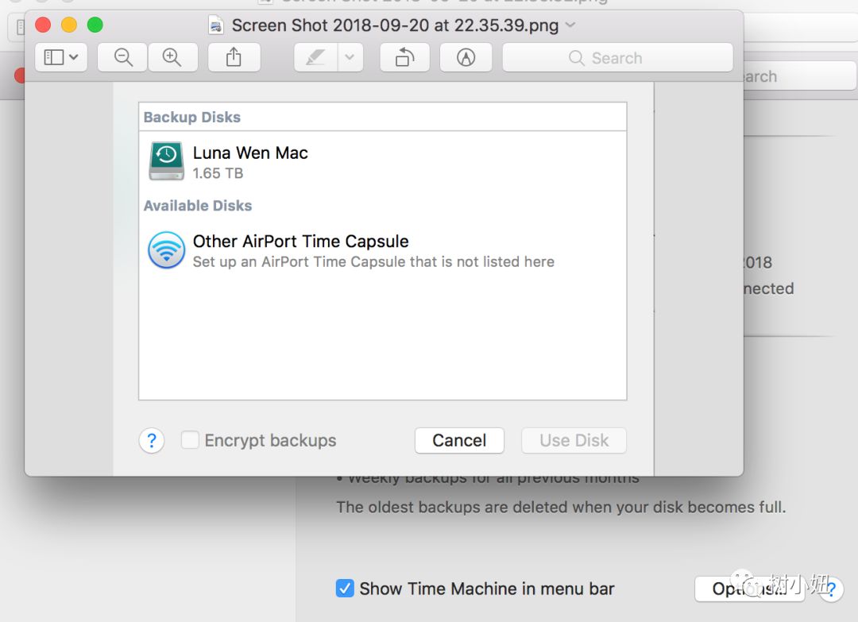The image size is (858, 622).
Task: Click 'Set up an AirPort Time Capsule' description
Action: pyautogui.click(x=373, y=262)
